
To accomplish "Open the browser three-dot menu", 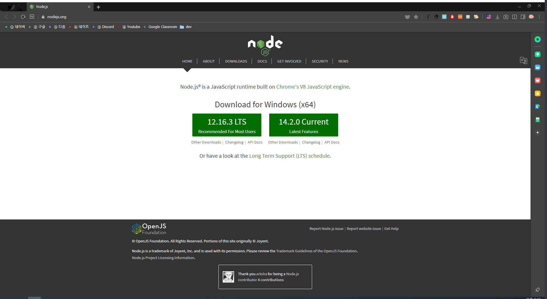I will pos(539,17).
